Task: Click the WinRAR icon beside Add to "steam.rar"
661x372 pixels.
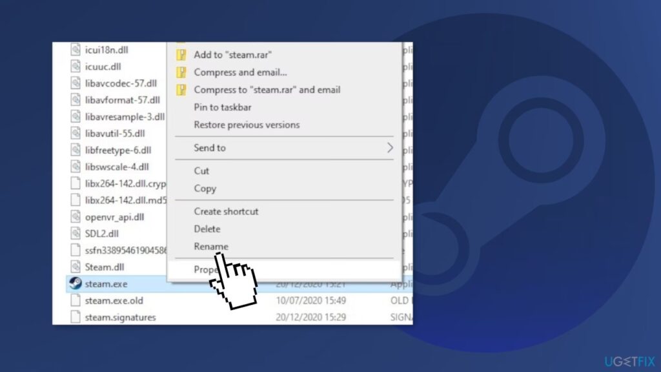Action: [181, 55]
